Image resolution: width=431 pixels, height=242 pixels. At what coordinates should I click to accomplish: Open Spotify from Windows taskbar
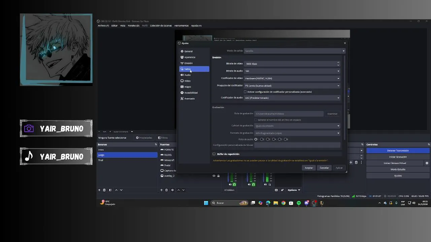click(299, 203)
